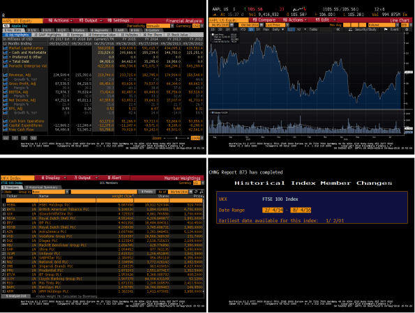Jump to last page with double-right arrow
This screenshot has width=415, height=313.
coord(33,138)
